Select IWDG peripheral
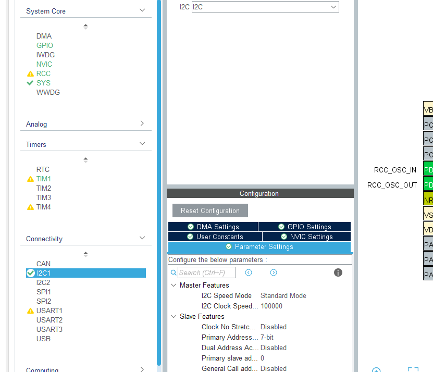 pos(45,55)
